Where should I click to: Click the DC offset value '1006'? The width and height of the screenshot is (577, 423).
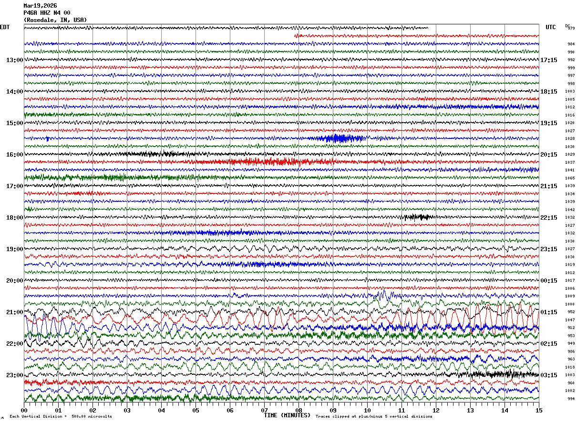pyautogui.click(x=570, y=288)
